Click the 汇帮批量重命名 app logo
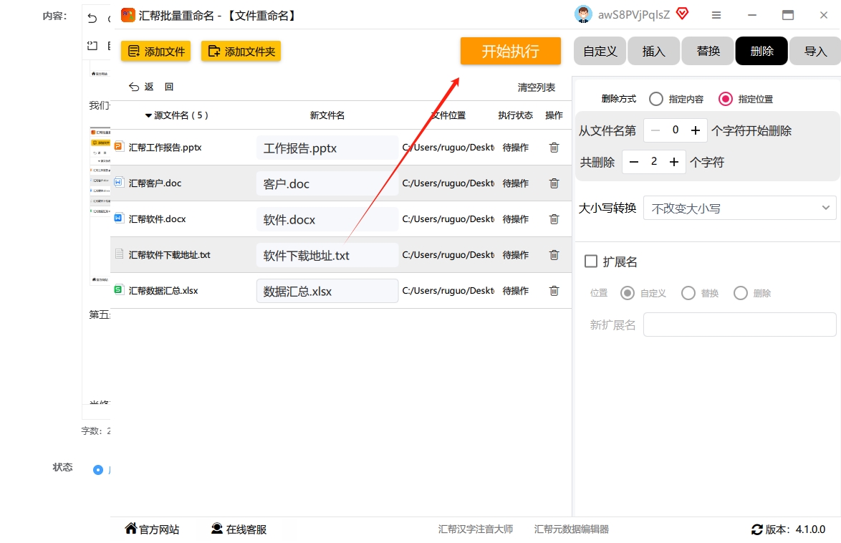Image resolution: width=841 pixels, height=543 pixels. 128,15
